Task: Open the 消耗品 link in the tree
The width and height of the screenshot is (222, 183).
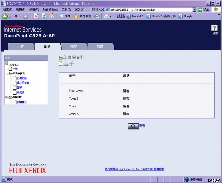Action: coord(21,93)
